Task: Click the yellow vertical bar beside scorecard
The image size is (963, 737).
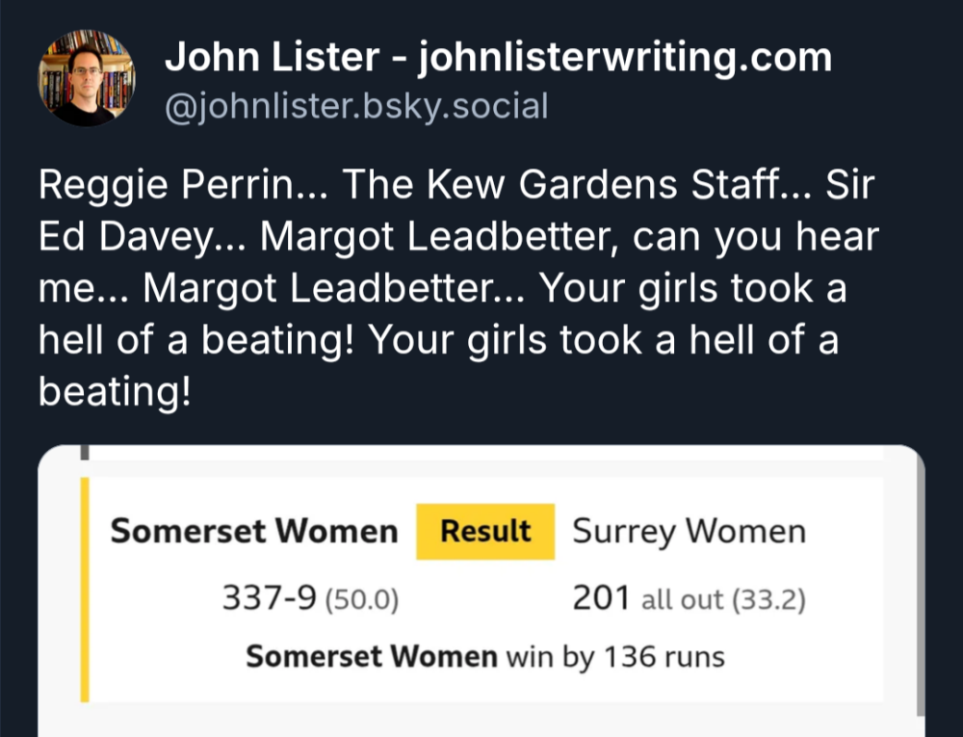Action: click(x=85, y=590)
